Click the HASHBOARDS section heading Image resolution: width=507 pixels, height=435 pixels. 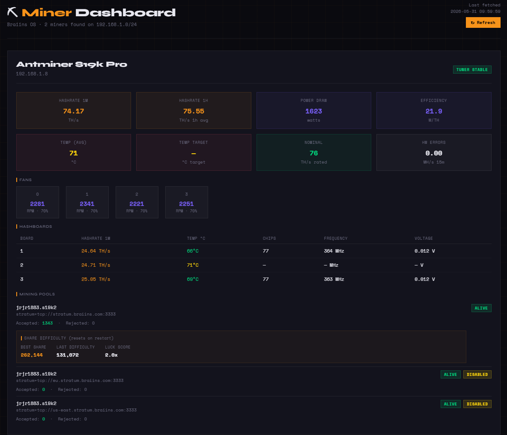pyautogui.click(x=36, y=226)
